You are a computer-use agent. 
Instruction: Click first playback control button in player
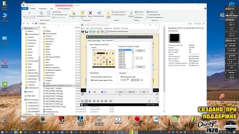(82, 101)
